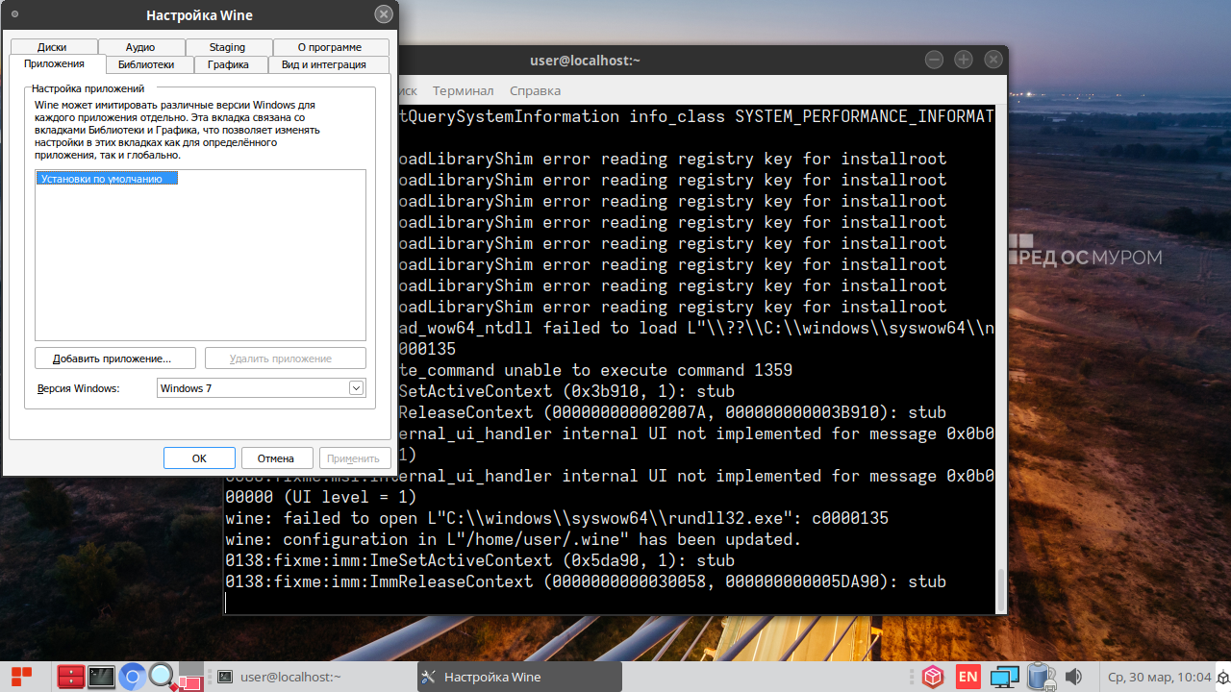Open the network connections tray icon
Viewport: 1231px width, 692px height.
(1005, 677)
